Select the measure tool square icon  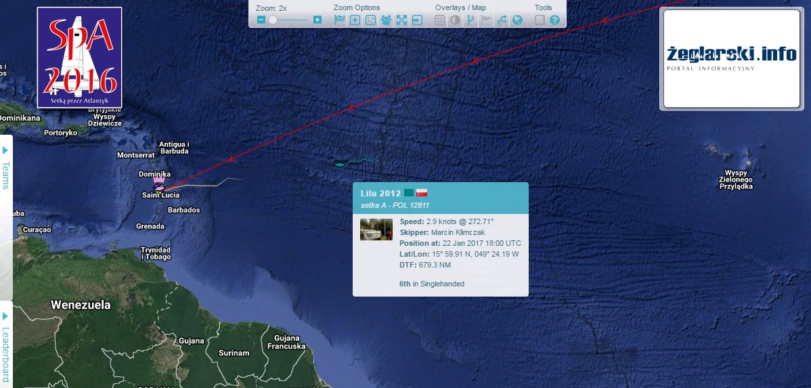(x=540, y=20)
